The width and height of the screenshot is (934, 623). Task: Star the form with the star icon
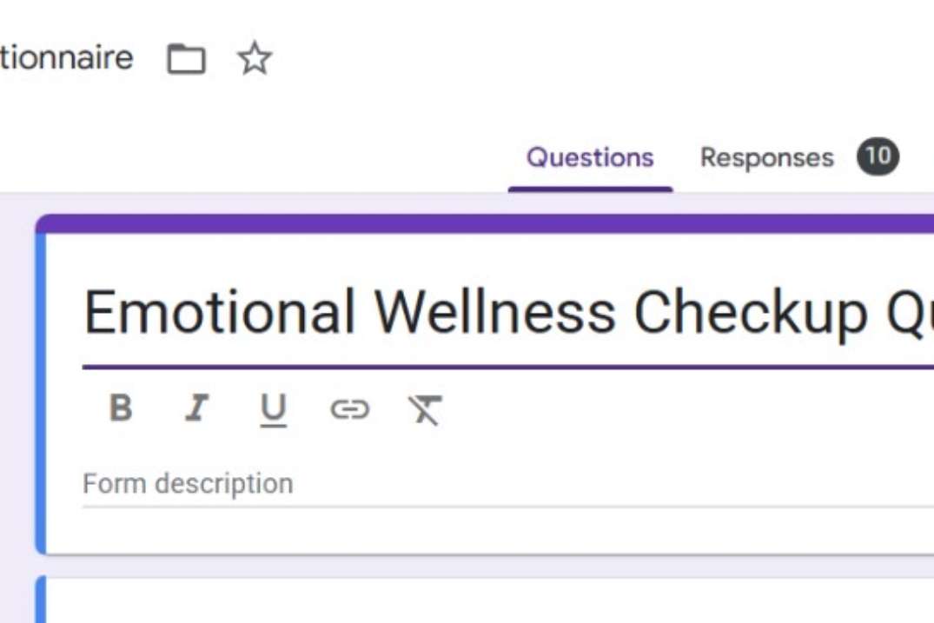click(x=255, y=59)
